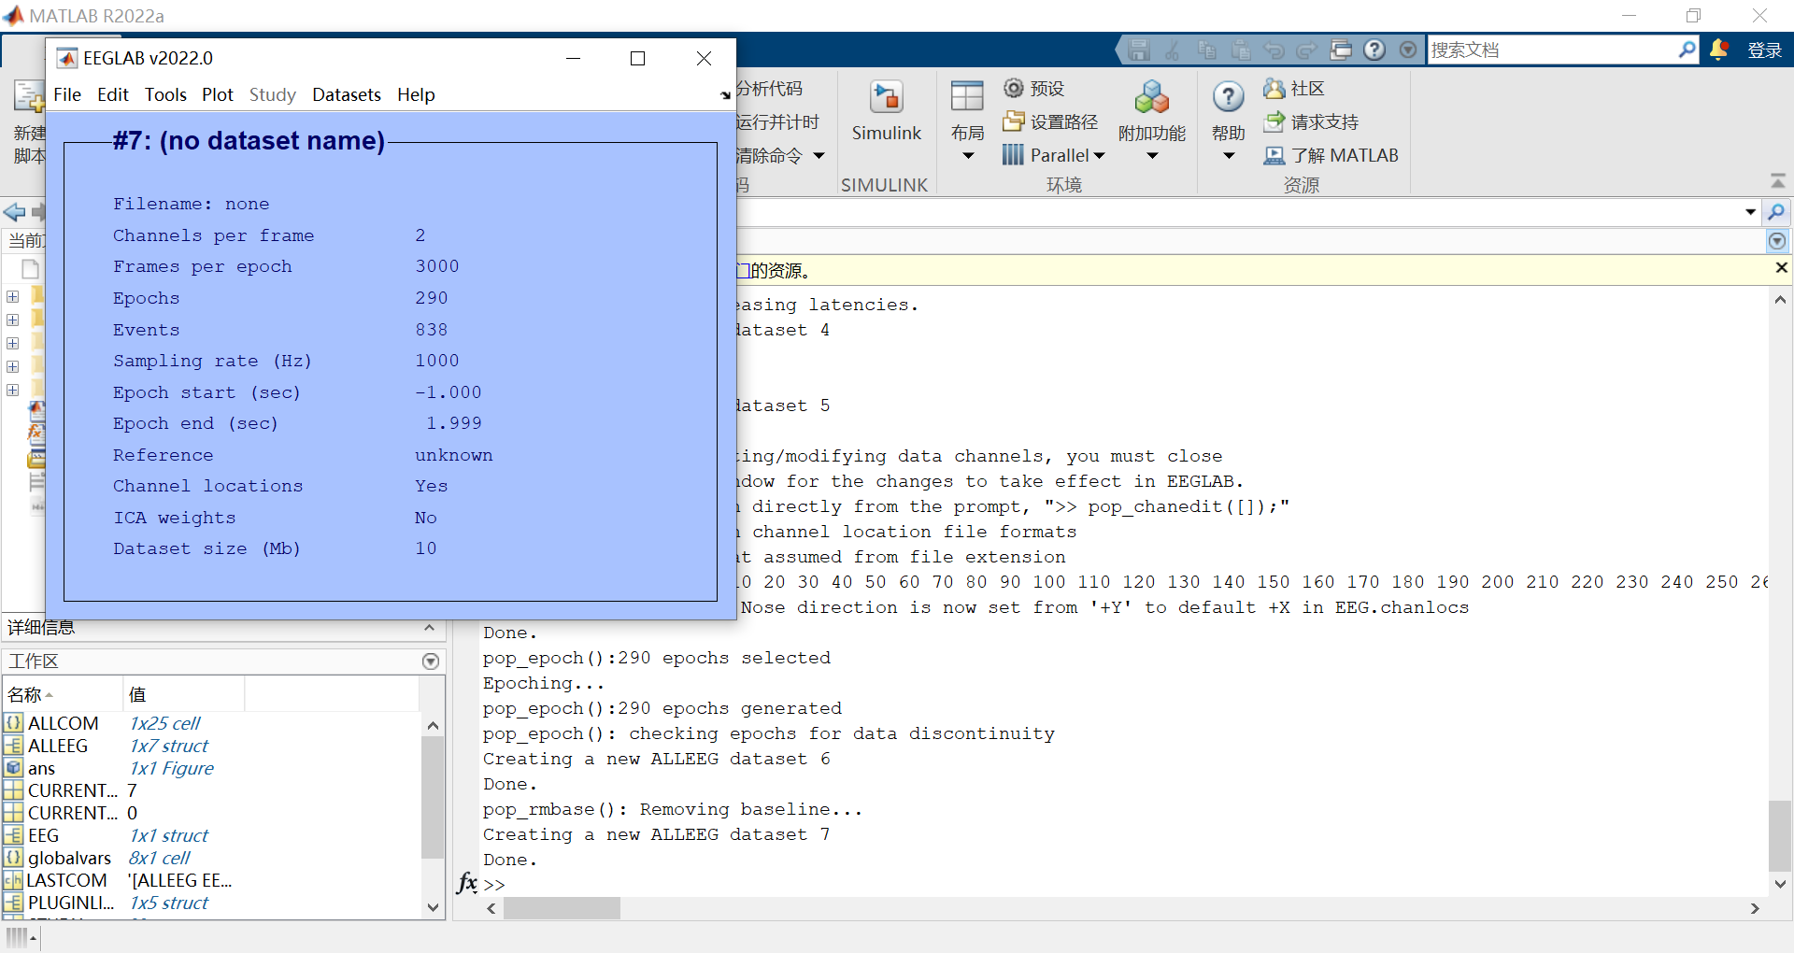Viewport: 1794px width, 953px height.
Task: Open the Add-Ons (附加功能) cubes icon
Action: pos(1151,96)
